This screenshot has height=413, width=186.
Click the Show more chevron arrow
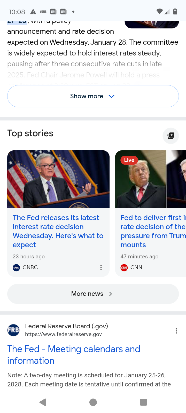coord(112,96)
